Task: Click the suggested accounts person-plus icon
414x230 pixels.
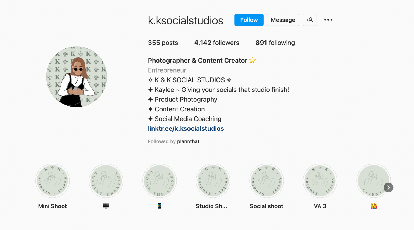Action: pyautogui.click(x=309, y=20)
